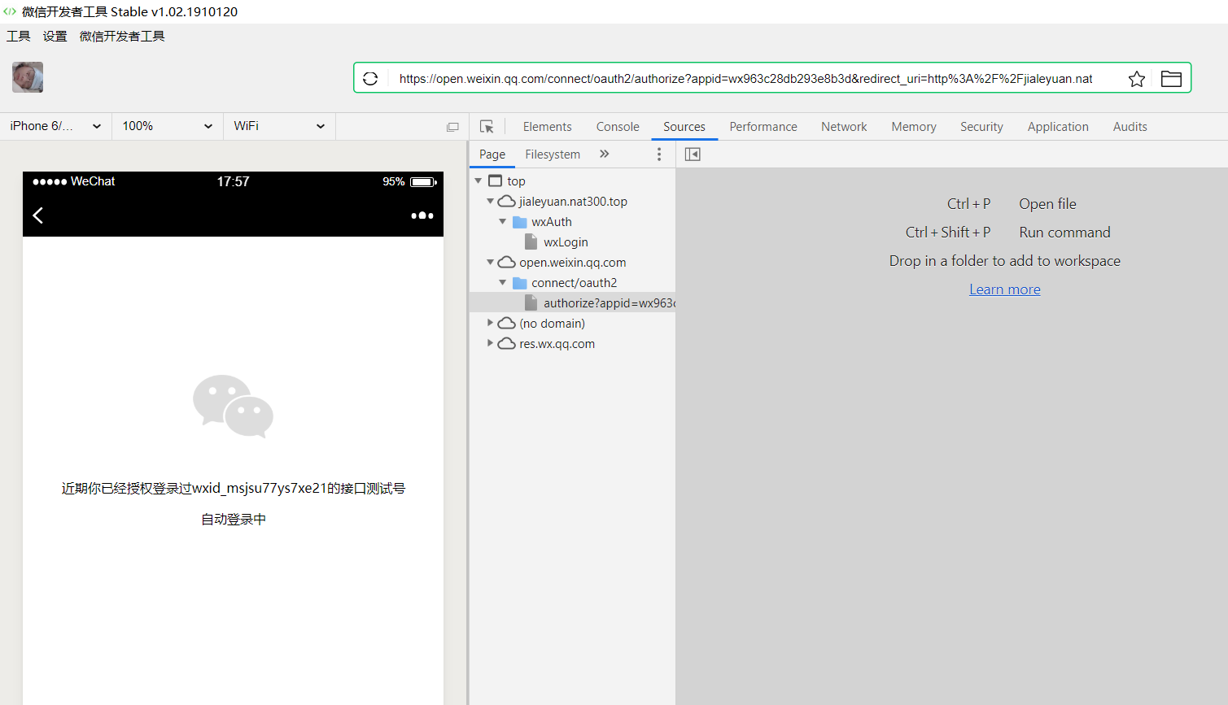Expand the res.wx.qq.com node
The image size is (1228, 705).
click(x=490, y=343)
